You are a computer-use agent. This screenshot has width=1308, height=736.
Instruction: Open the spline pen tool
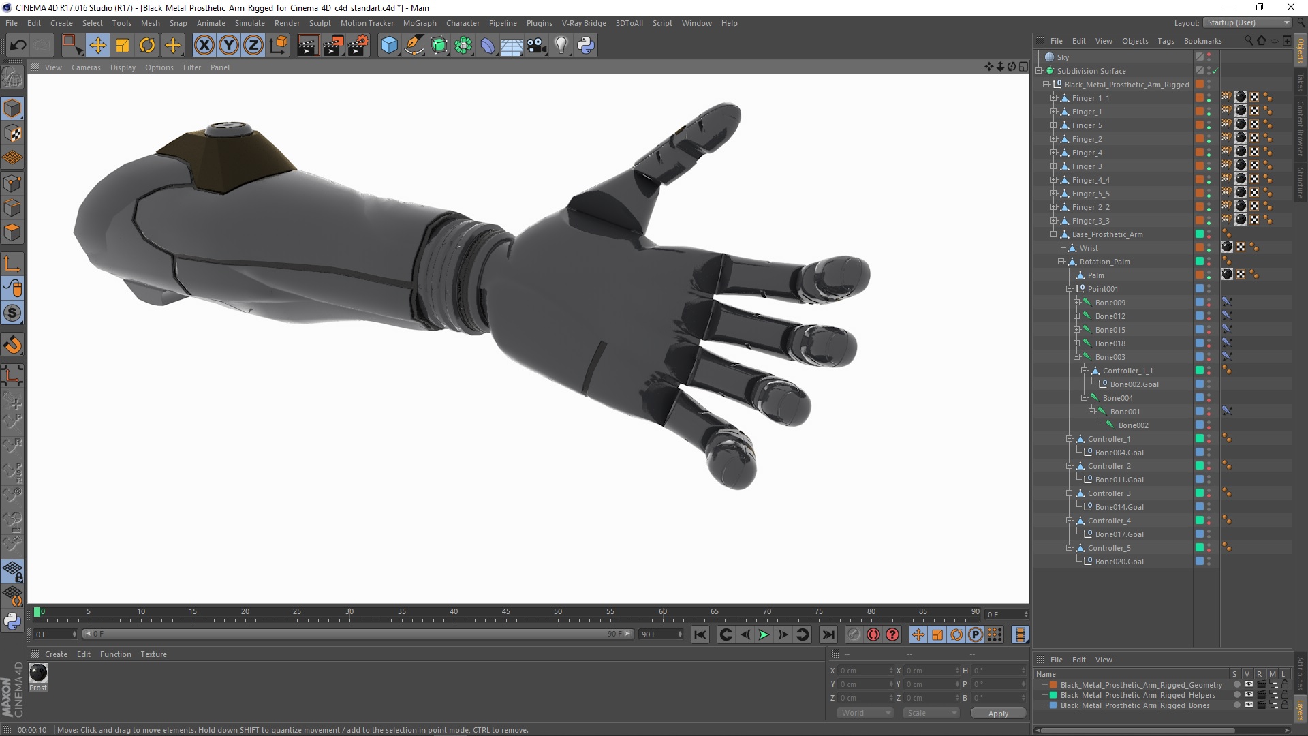click(x=414, y=46)
